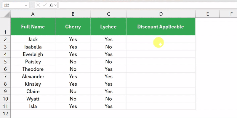
Task: Select the cell containing Isla
Action: tap(33, 106)
